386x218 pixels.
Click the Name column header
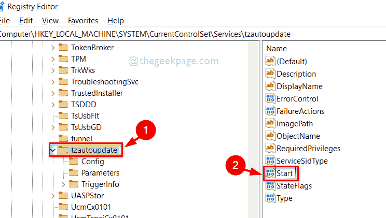[276, 48]
